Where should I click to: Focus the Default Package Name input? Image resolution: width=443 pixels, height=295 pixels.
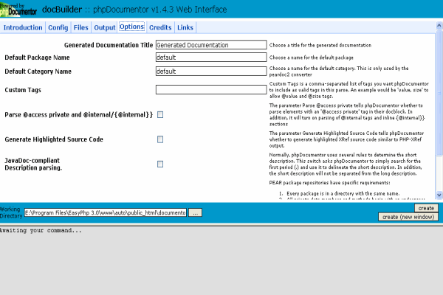pos(210,58)
